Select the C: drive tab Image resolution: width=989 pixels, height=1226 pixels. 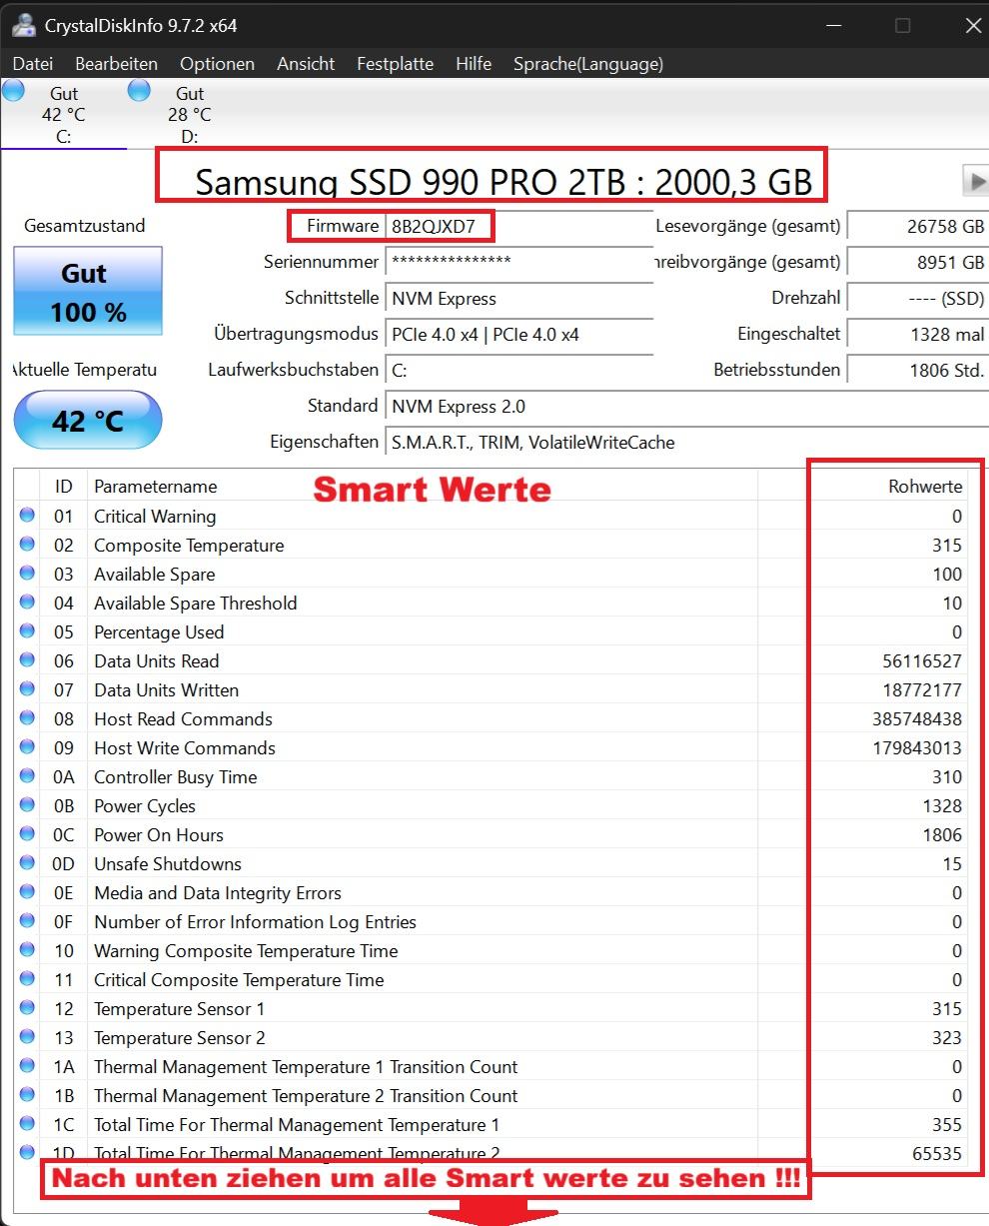coord(64,115)
